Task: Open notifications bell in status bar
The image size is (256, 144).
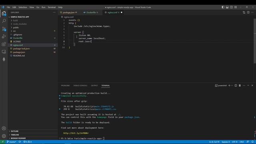Action: point(252,142)
